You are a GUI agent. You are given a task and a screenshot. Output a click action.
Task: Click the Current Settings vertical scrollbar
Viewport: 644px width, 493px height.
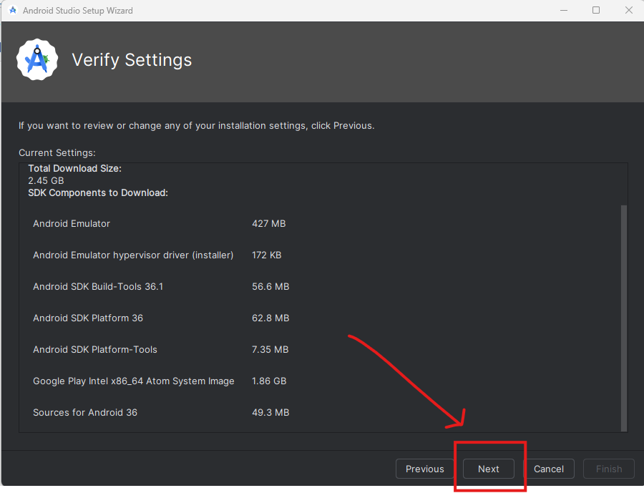point(624,315)
